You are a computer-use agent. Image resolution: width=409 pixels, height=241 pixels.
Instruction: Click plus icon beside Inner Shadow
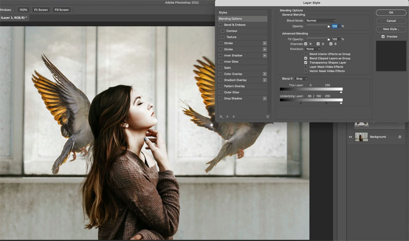point(265,56)
